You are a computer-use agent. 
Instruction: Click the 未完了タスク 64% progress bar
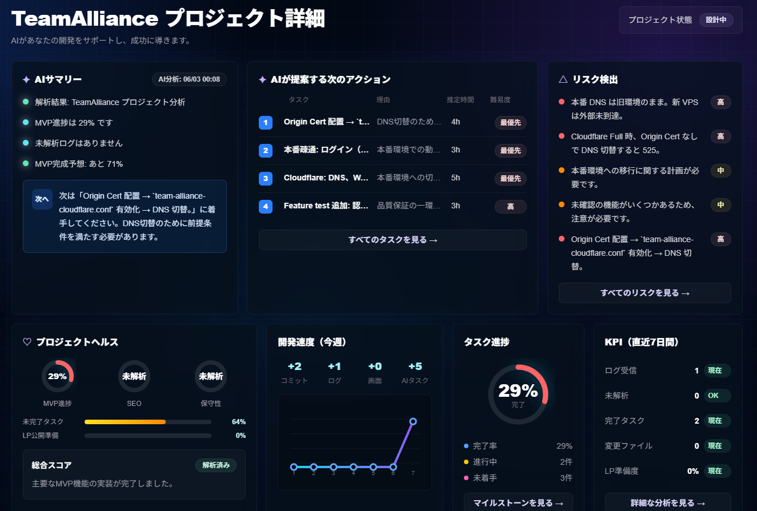coord(148,422)
